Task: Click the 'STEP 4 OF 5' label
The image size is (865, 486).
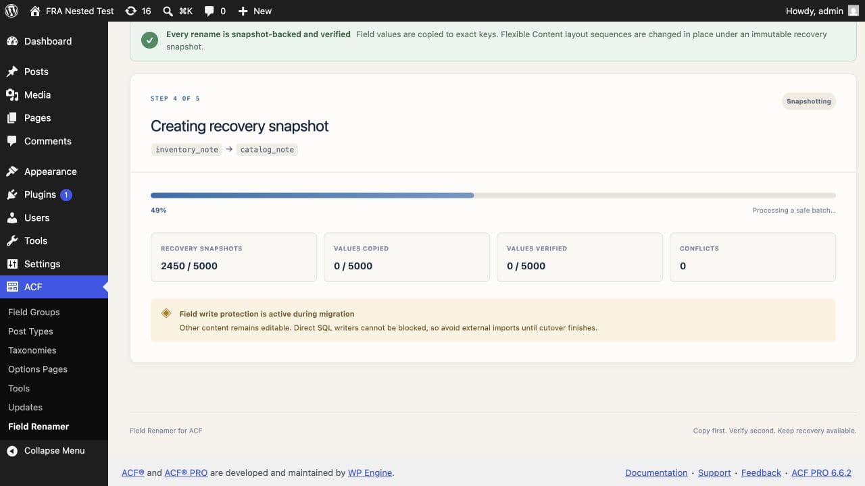Action: [x=175, y=99]
